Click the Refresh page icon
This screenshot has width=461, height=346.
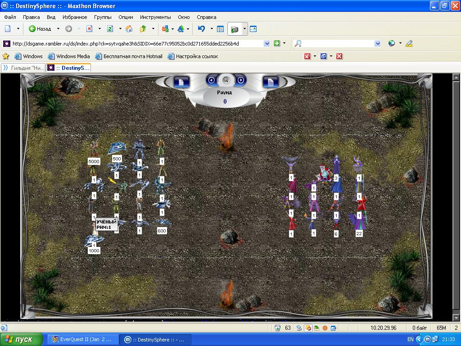[110, 29]
